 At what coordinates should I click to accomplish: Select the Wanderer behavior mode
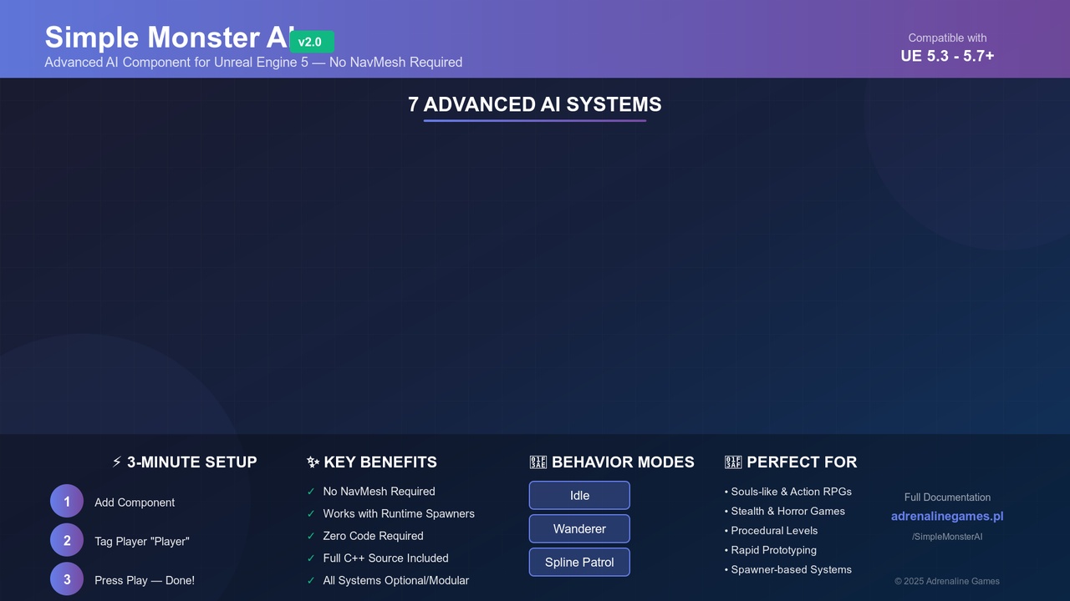pyautogui.click(x=579, y=528)
